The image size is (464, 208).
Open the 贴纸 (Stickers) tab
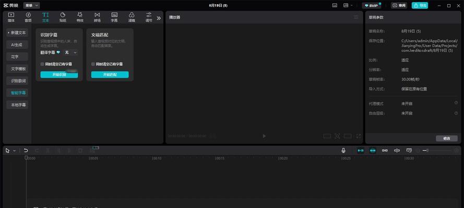(x=63, y=17)
